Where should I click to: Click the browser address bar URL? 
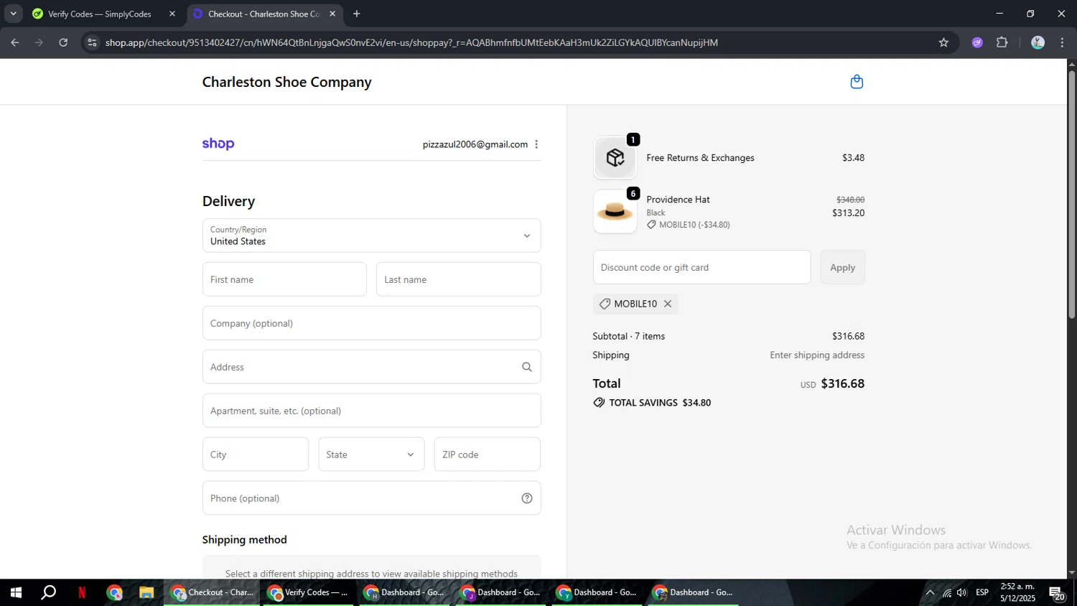tap(411, 42)
